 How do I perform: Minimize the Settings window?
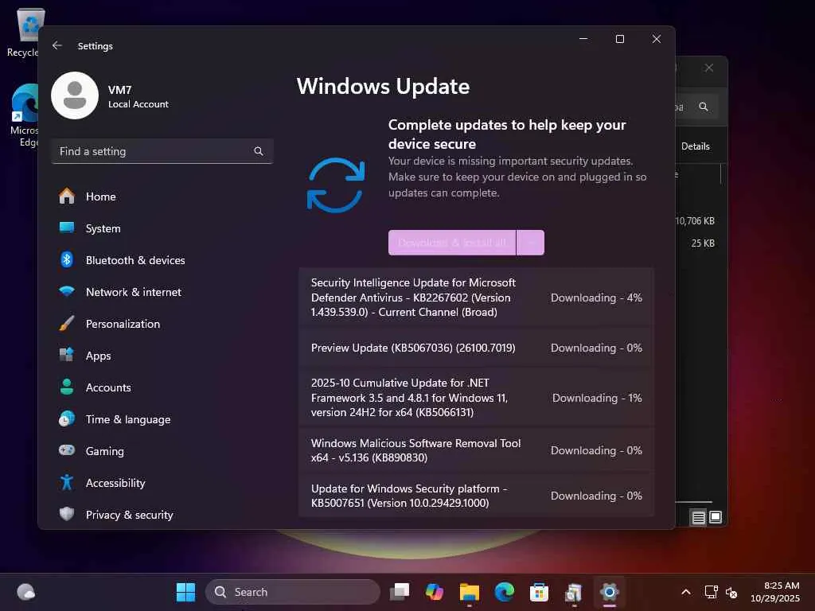[583, 39]
